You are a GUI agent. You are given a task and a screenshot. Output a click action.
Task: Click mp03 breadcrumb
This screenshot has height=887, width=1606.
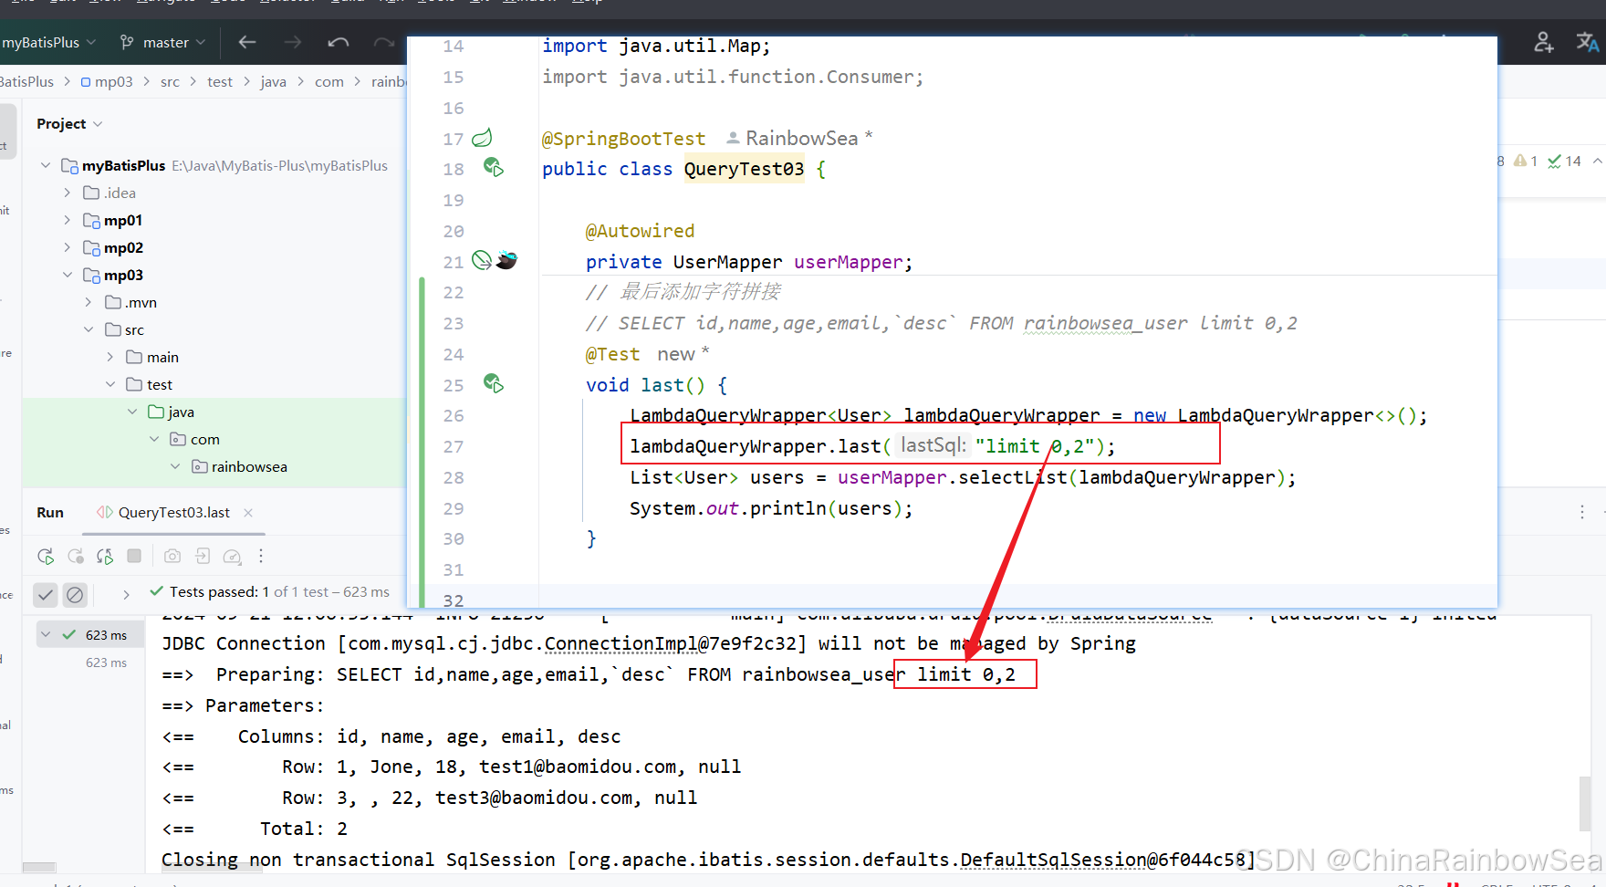pos(107,81)
